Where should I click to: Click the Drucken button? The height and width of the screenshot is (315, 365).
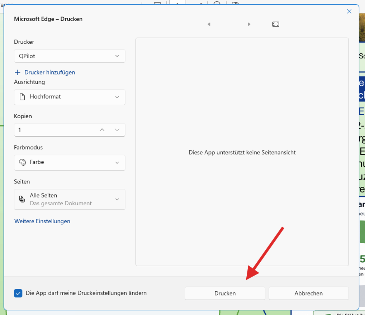(x=225, y=293)
